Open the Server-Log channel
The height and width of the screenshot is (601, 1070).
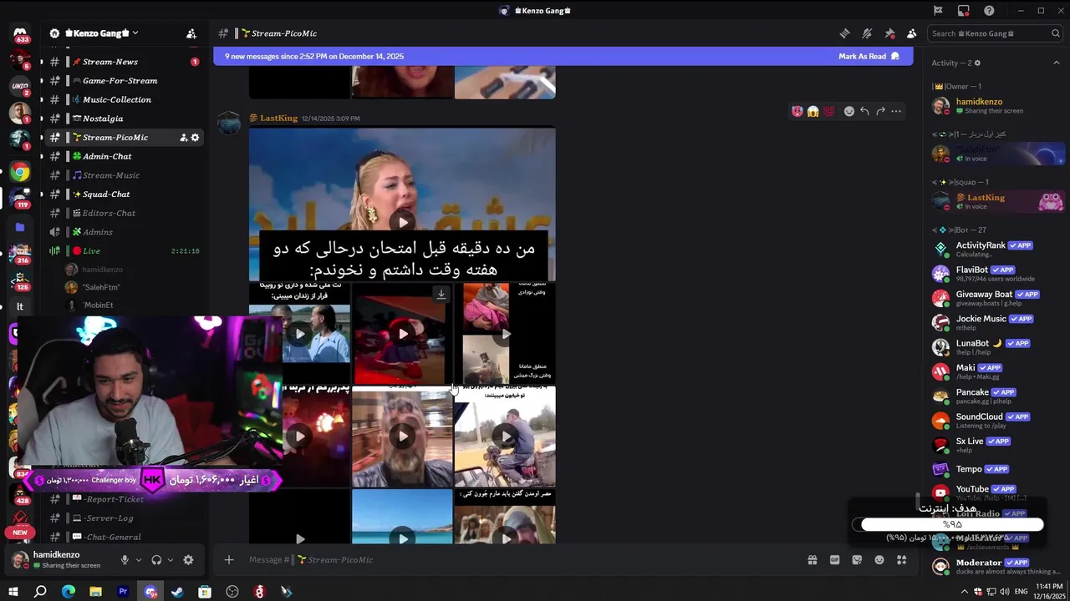124,518
